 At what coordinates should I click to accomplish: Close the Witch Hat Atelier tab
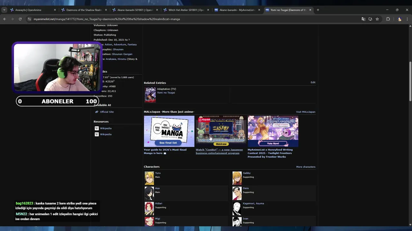(208, 10)
